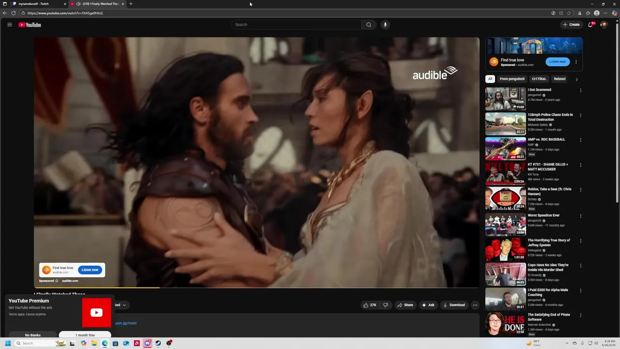This screenshot has height=349, width=620.
Task: Open options menu for the Audible ad
Action: pos(576,62)
